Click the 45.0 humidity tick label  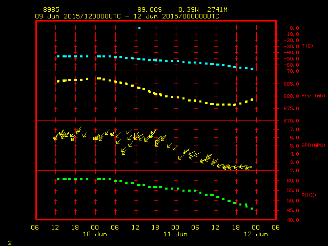(293, 211)
